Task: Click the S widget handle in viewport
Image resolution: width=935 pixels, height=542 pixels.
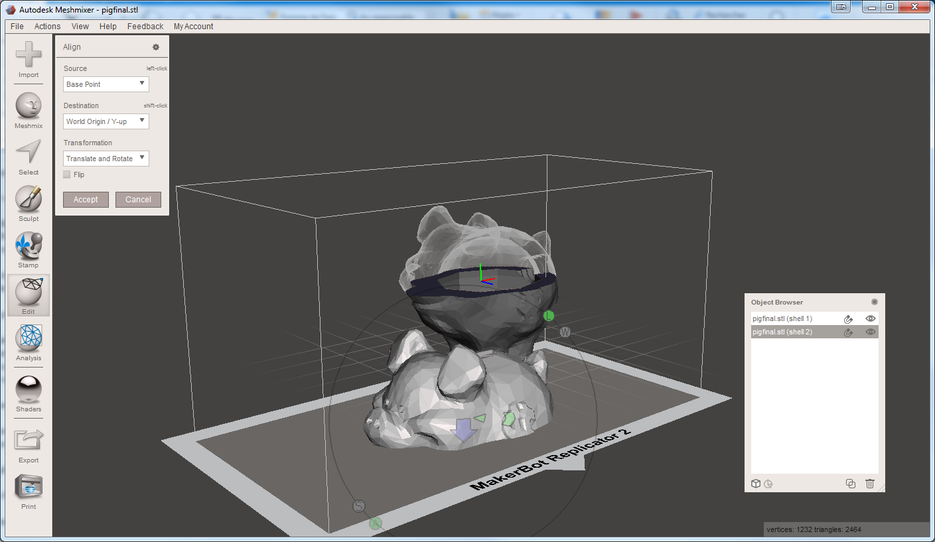Action: (x=359, y=507)
